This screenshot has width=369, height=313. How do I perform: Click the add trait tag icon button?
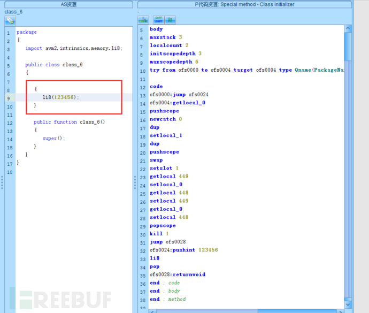tap(10, 21)
